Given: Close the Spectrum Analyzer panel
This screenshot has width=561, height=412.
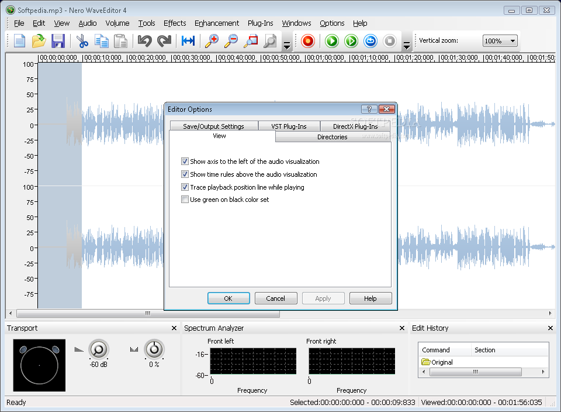Looking at the screenshot, I should pyautogui.click(x=402, y=328).
